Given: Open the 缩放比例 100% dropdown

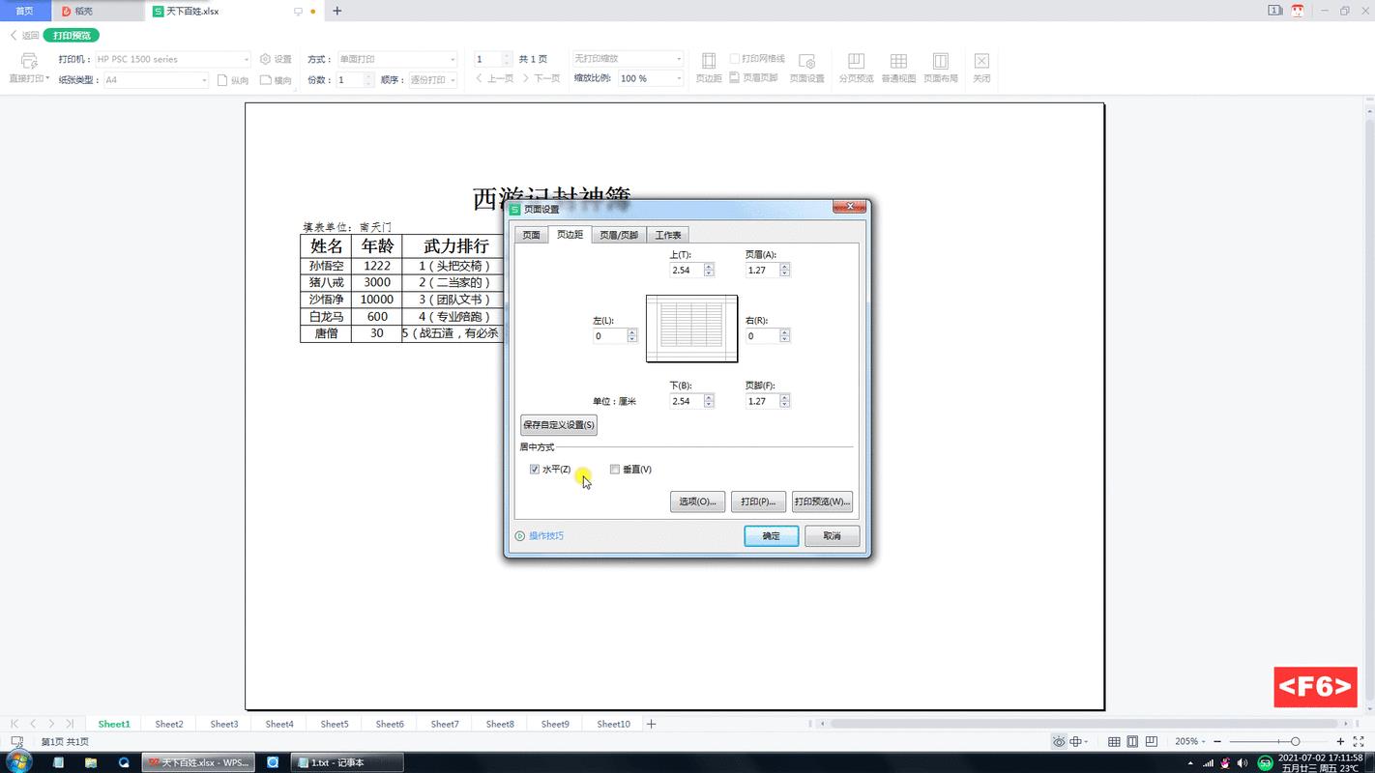Looking at the screenshot, I should (679, 78).
